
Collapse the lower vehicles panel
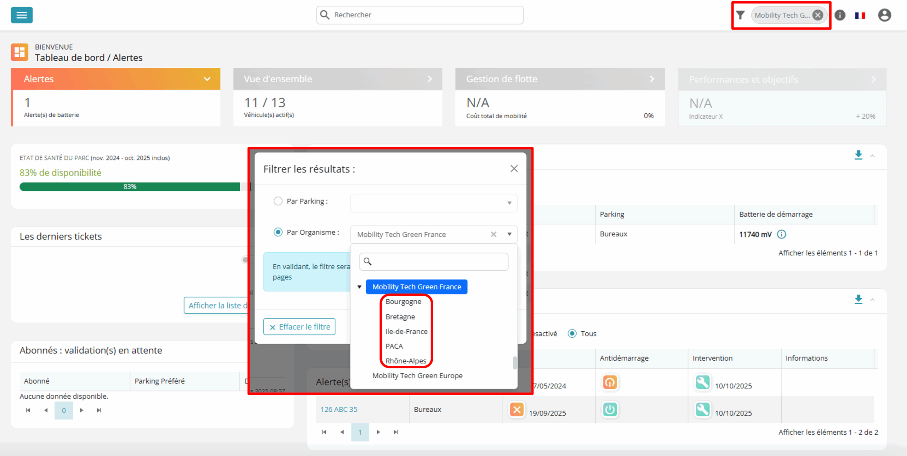tap(872, 300)
